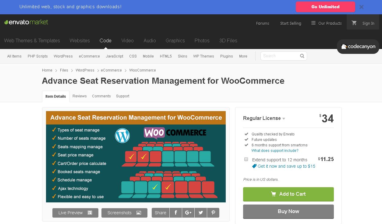Open the Our Products grid menu
This screenshot has width=382, height=224.
(x=326, y=23)
